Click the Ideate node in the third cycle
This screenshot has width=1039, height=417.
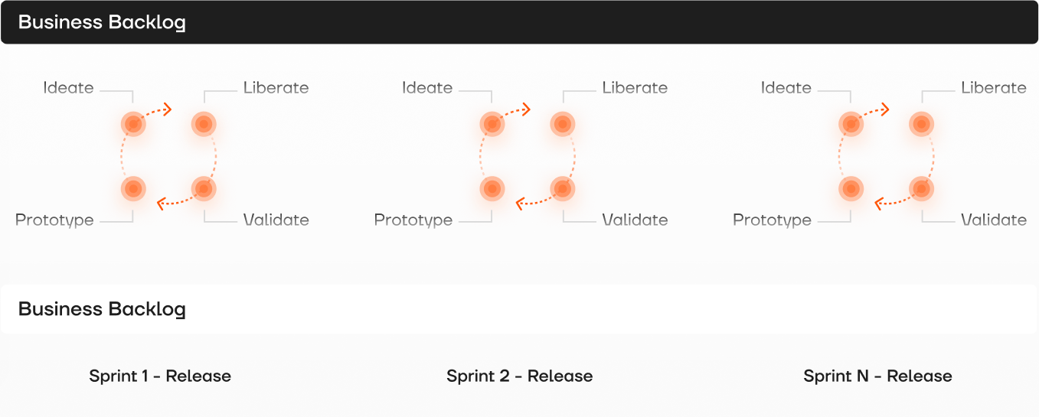coord(851,123)
